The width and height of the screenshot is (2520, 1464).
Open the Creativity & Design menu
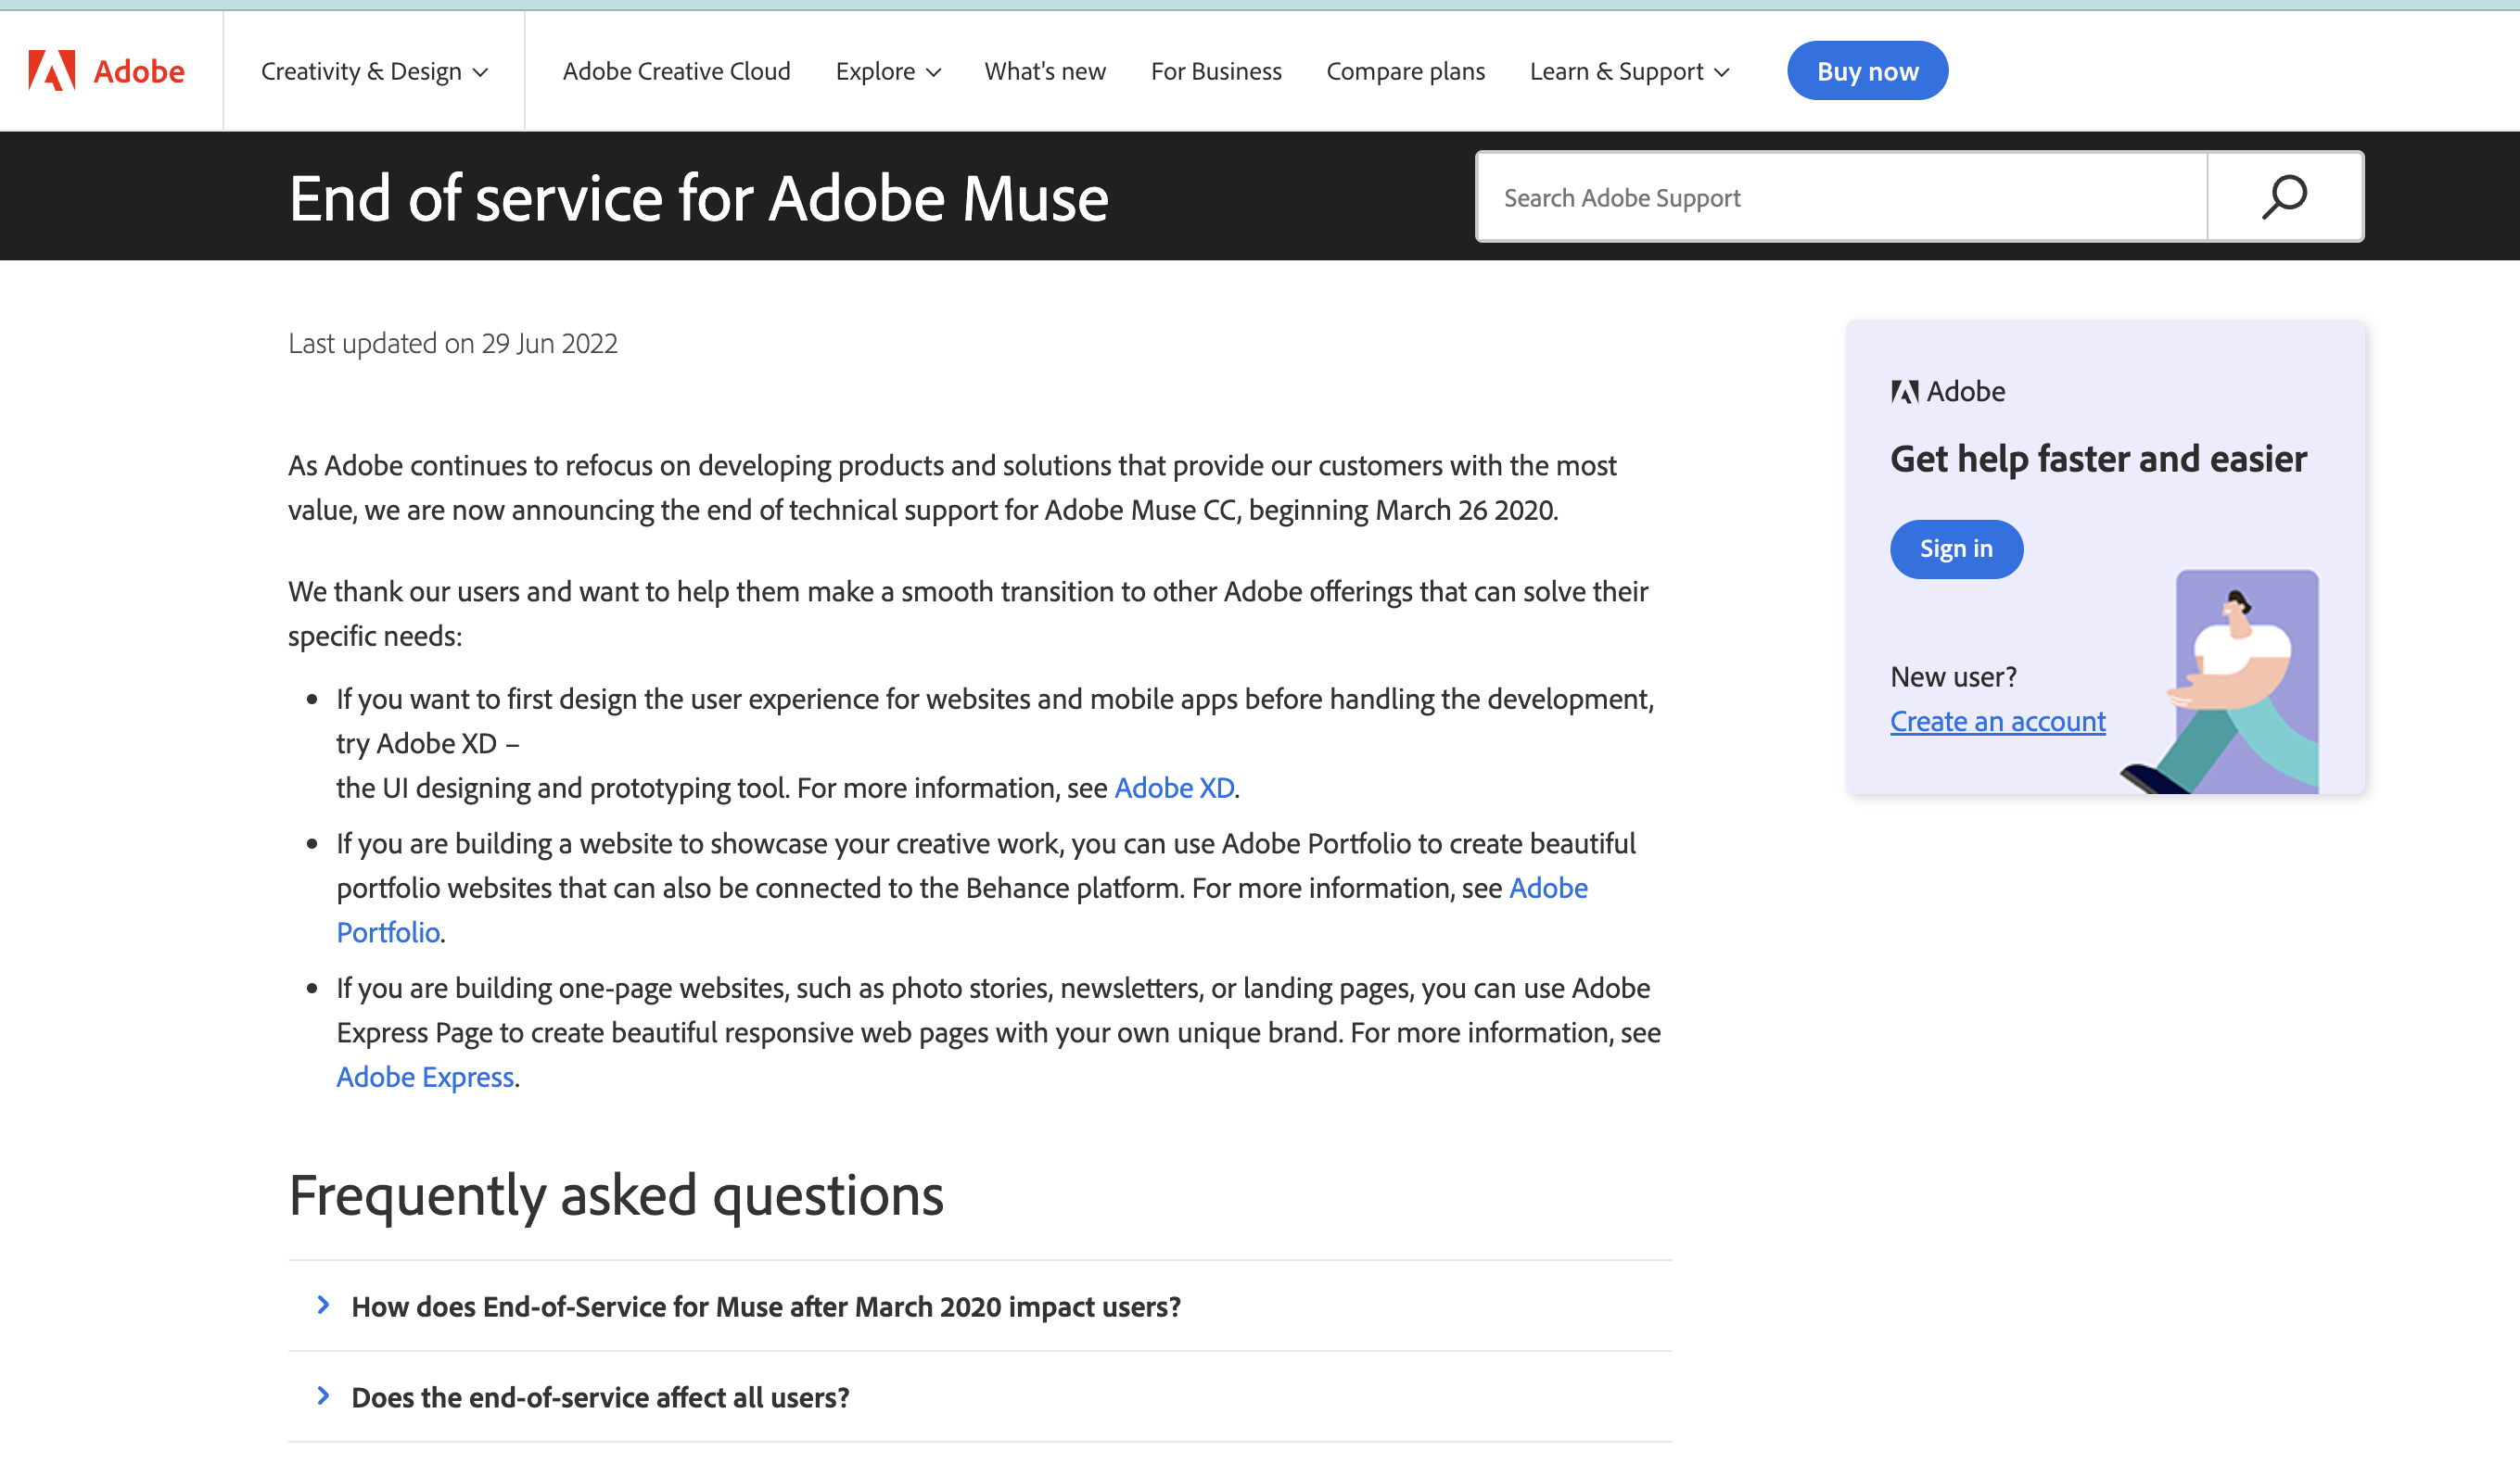(372, 69)
